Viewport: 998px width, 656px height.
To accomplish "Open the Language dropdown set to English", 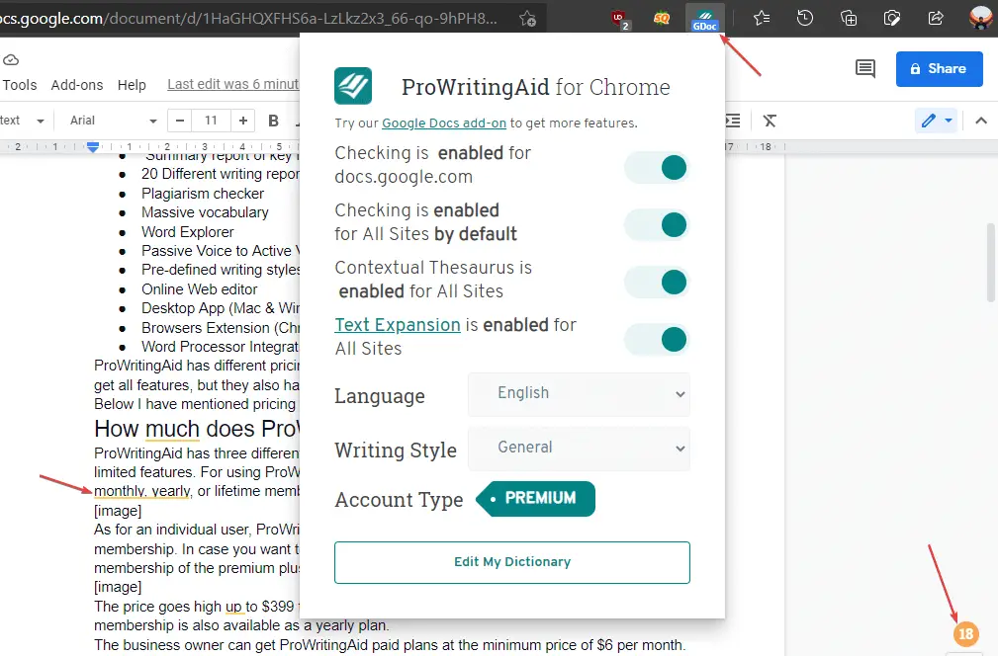I will pyautogui.click(x=579, y=394).
